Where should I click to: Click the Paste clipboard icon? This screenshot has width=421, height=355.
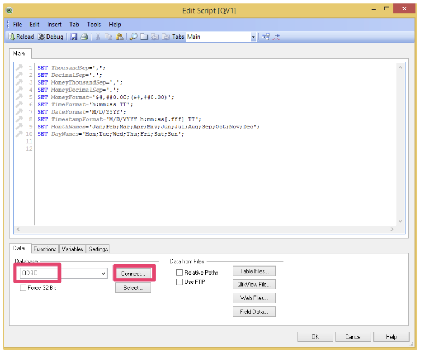[120, 37]
